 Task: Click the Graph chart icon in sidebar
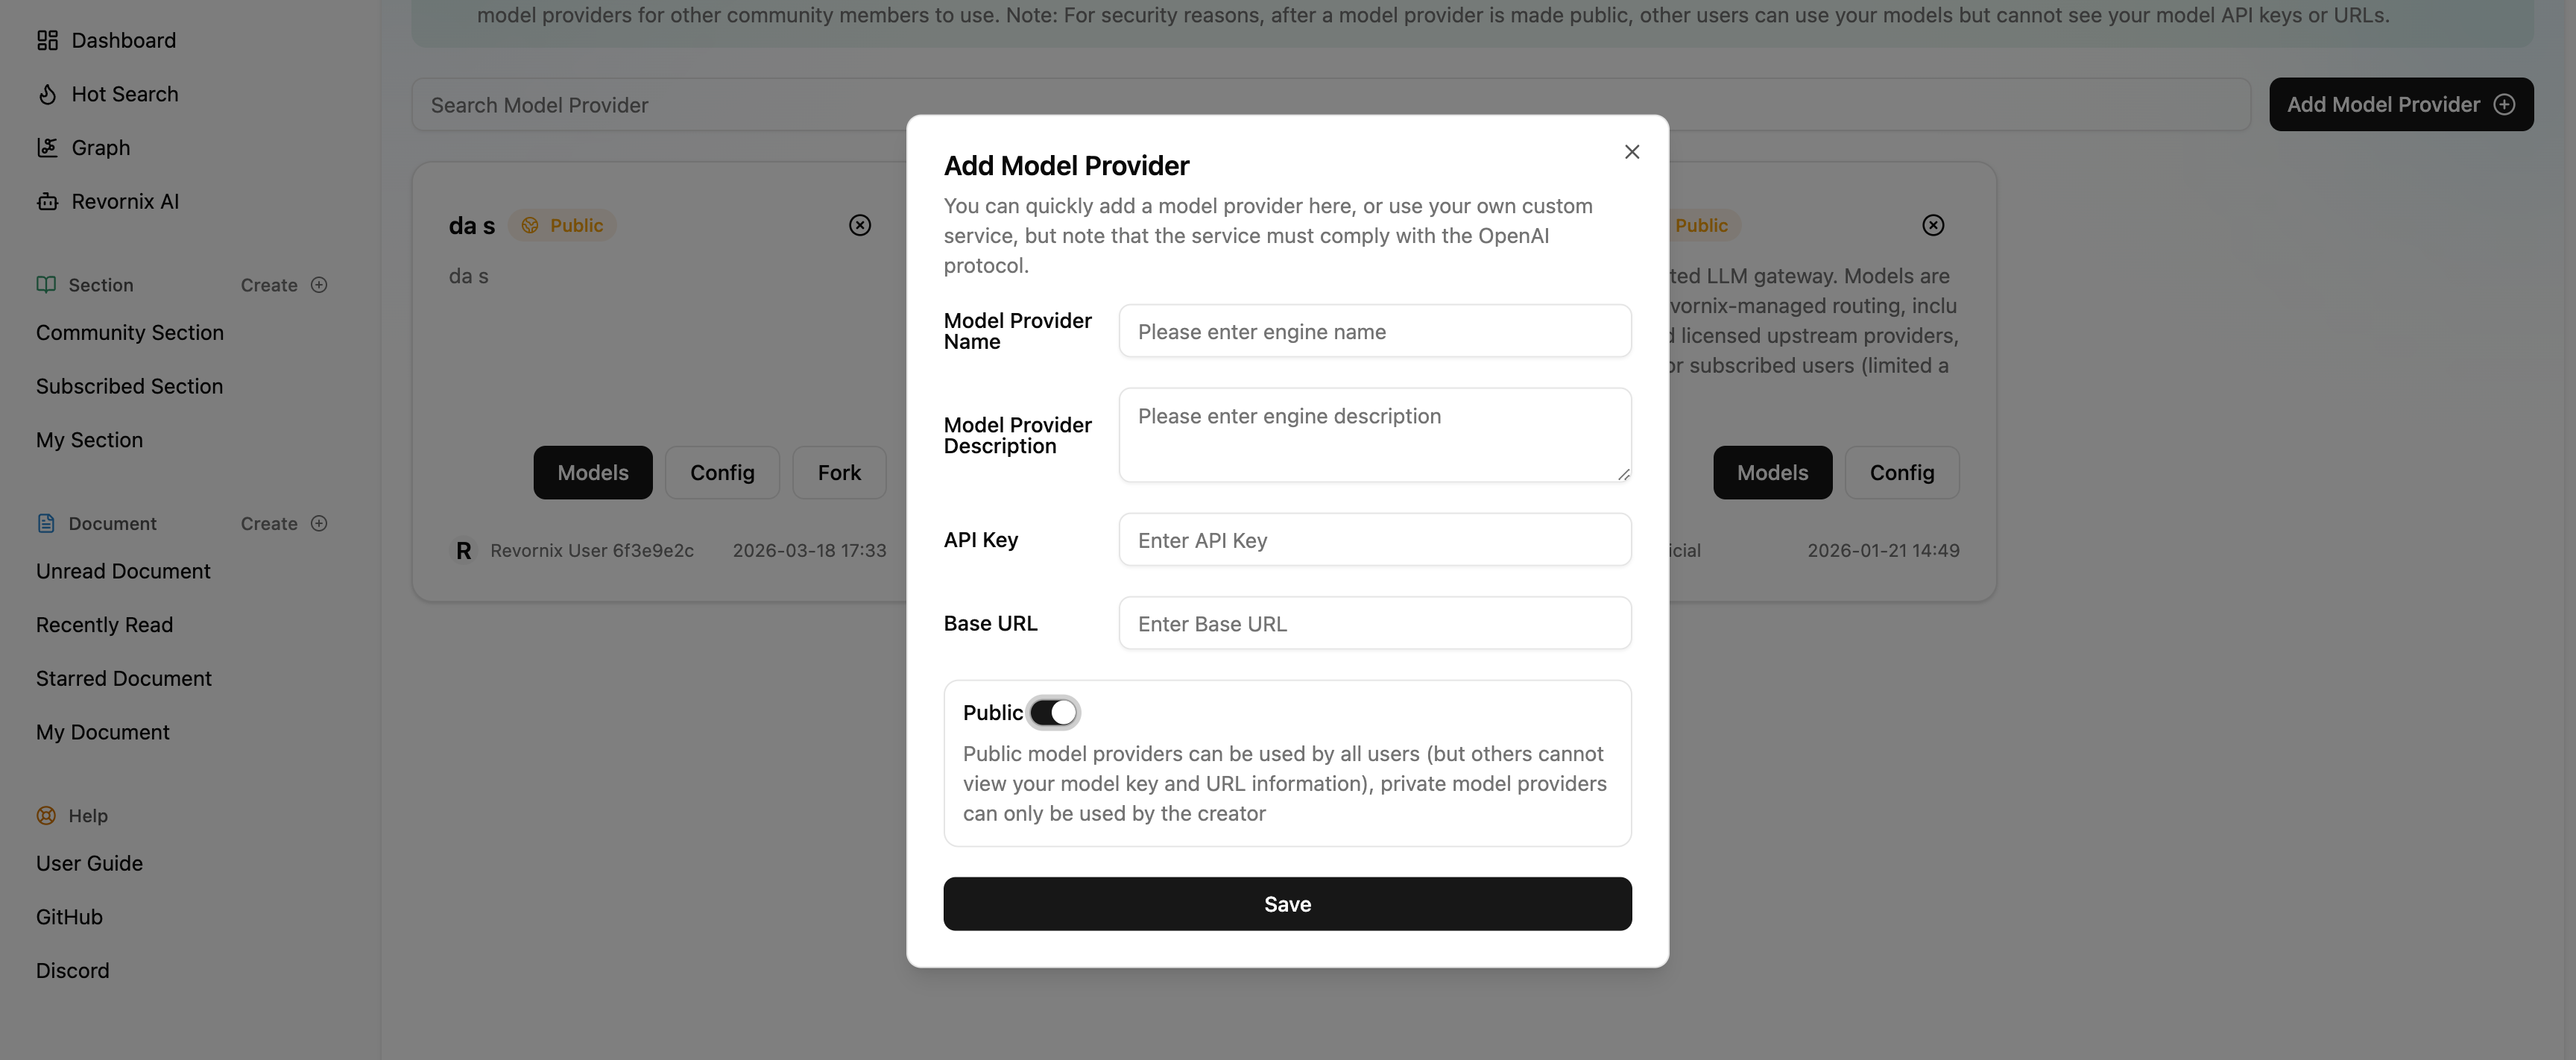point(47,148)
